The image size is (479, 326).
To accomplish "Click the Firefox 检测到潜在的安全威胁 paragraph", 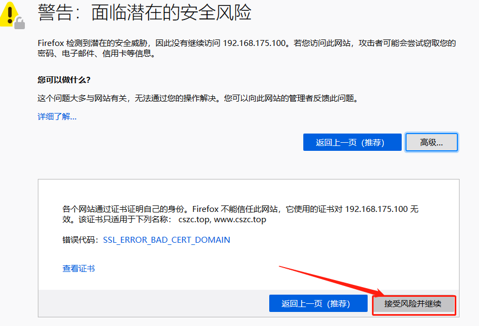I will (247, 48).
